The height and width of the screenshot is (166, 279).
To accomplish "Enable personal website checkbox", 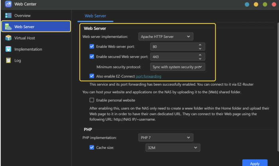I will click(x=92, y=100).
